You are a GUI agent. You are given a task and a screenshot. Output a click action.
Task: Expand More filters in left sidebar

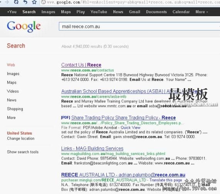11,118
